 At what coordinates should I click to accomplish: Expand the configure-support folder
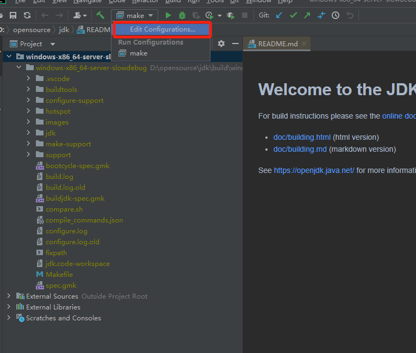(28, 100)
